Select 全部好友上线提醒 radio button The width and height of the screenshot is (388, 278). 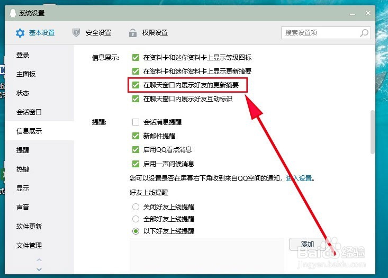click(x=136, y=219)
